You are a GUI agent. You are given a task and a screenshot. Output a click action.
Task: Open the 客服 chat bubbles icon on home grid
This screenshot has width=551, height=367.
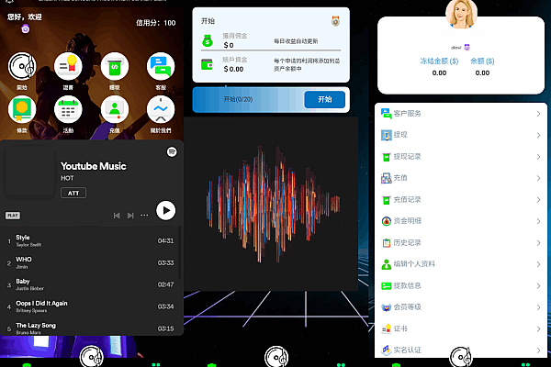(161, 66)
